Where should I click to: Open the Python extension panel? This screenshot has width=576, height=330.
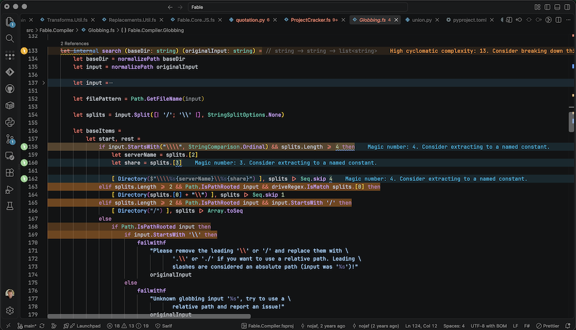coord(10,122)
